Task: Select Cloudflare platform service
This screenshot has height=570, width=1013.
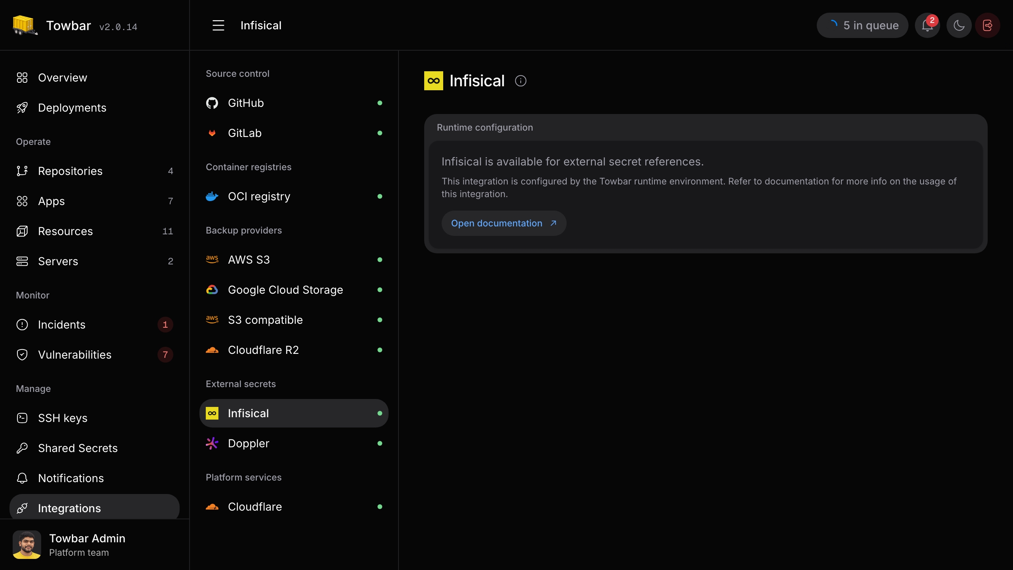Action: 294,507
